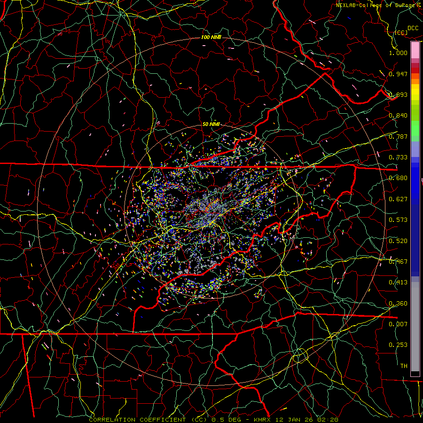Select the 0.520 scale value
The image size is (423, 423).
[x=398, y=241]
